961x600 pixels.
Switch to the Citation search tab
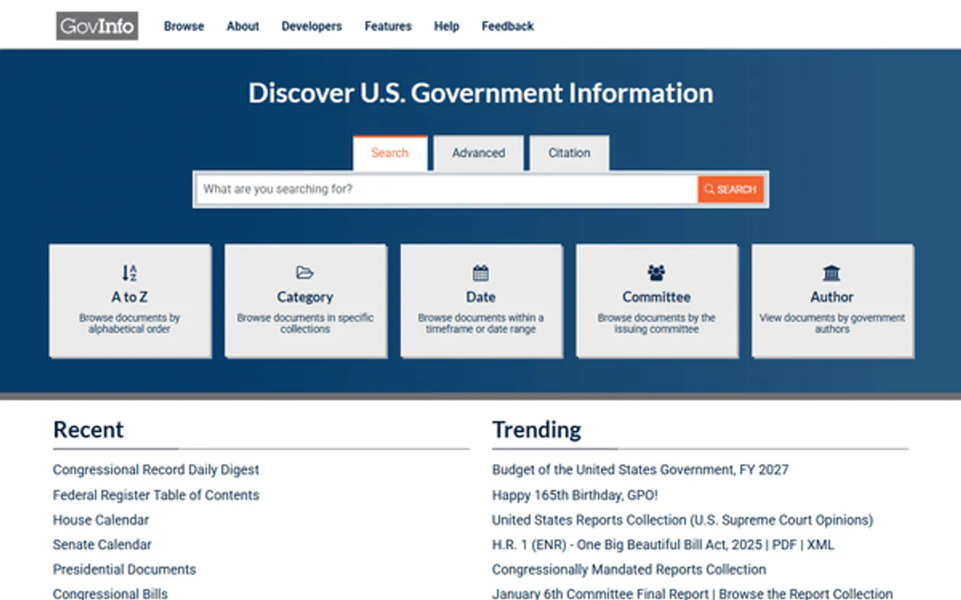[x=569, y=153]
